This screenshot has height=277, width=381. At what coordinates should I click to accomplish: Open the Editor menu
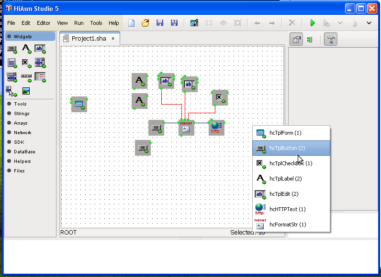click(x=44, y=23)
